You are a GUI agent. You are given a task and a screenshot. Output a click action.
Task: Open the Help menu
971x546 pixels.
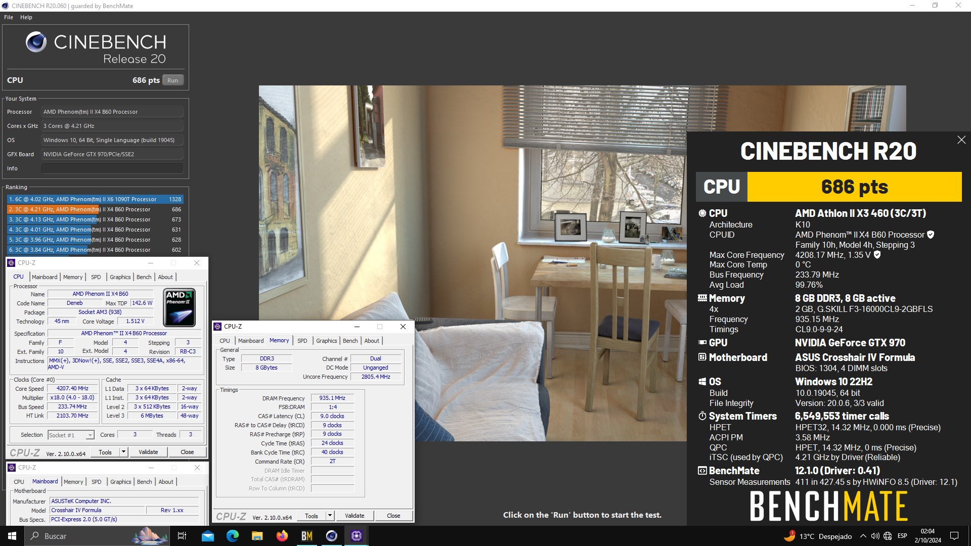pyautogui.click(x=26, y=17)
